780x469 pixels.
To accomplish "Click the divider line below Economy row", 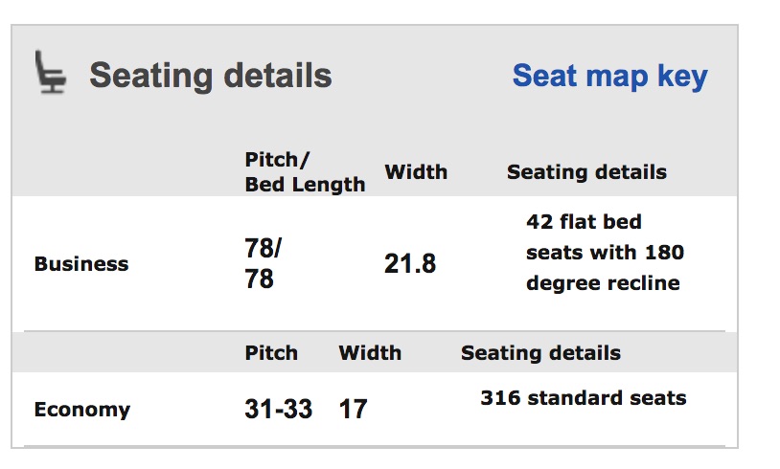I will (374, 446).
